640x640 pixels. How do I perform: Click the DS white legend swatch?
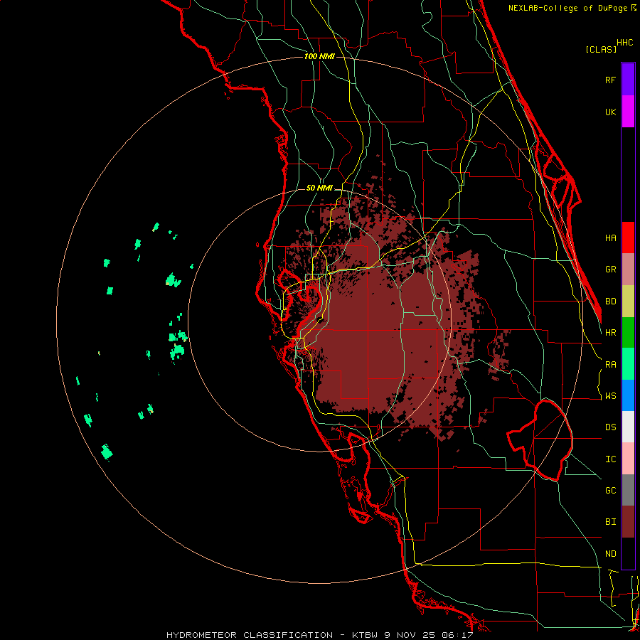(x=628, y=427)
